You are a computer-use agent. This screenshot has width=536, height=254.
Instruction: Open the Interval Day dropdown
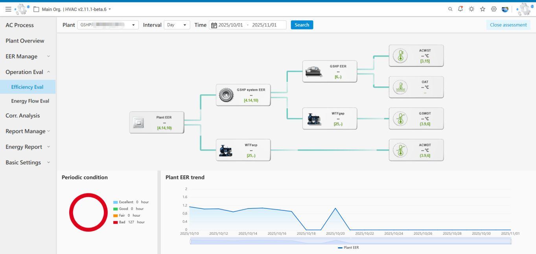177,25
